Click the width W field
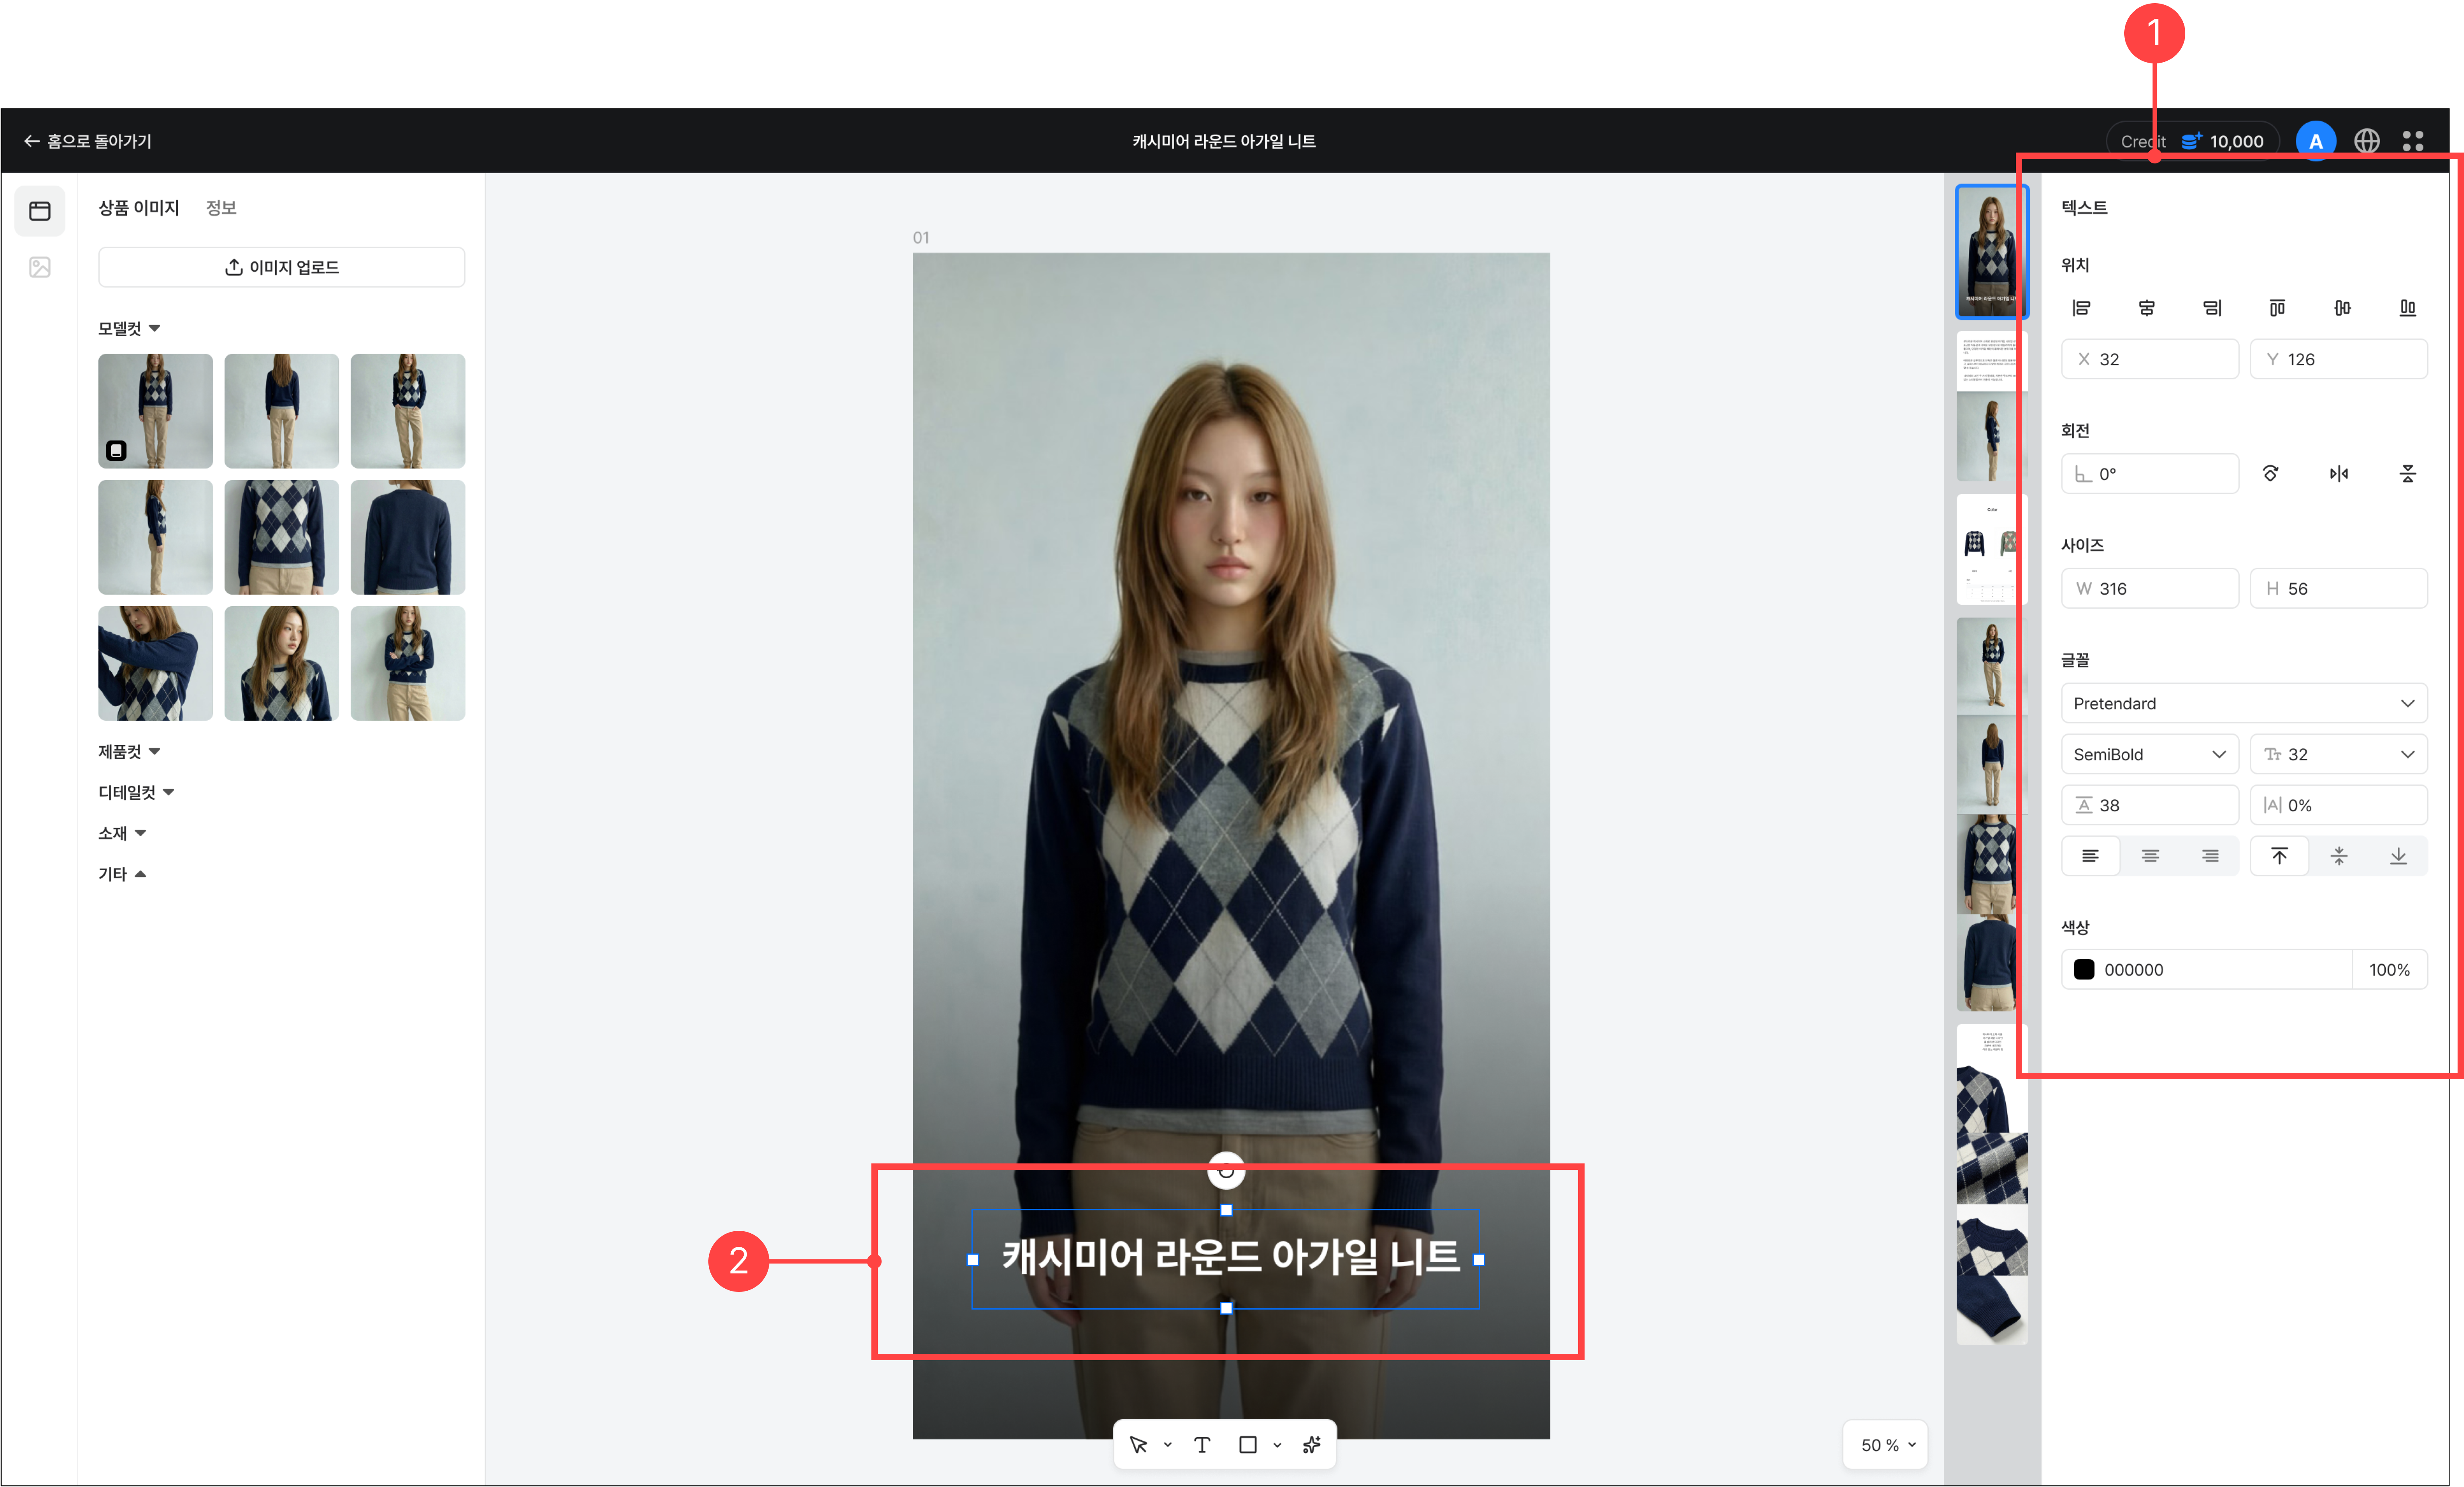Image resolution: width=2464 pixels, height=1487 pixels. [2150, 588]
